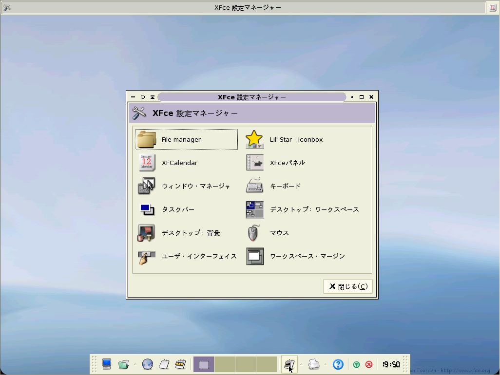The height and width of the screenshot is (375, 500).
Task: Click the 19:50 panel clock
Action: pos(391,364)
